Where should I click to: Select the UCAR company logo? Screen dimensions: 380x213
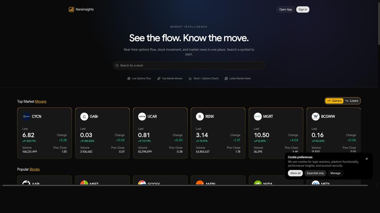pyautogui.click(x=142, y=116)
